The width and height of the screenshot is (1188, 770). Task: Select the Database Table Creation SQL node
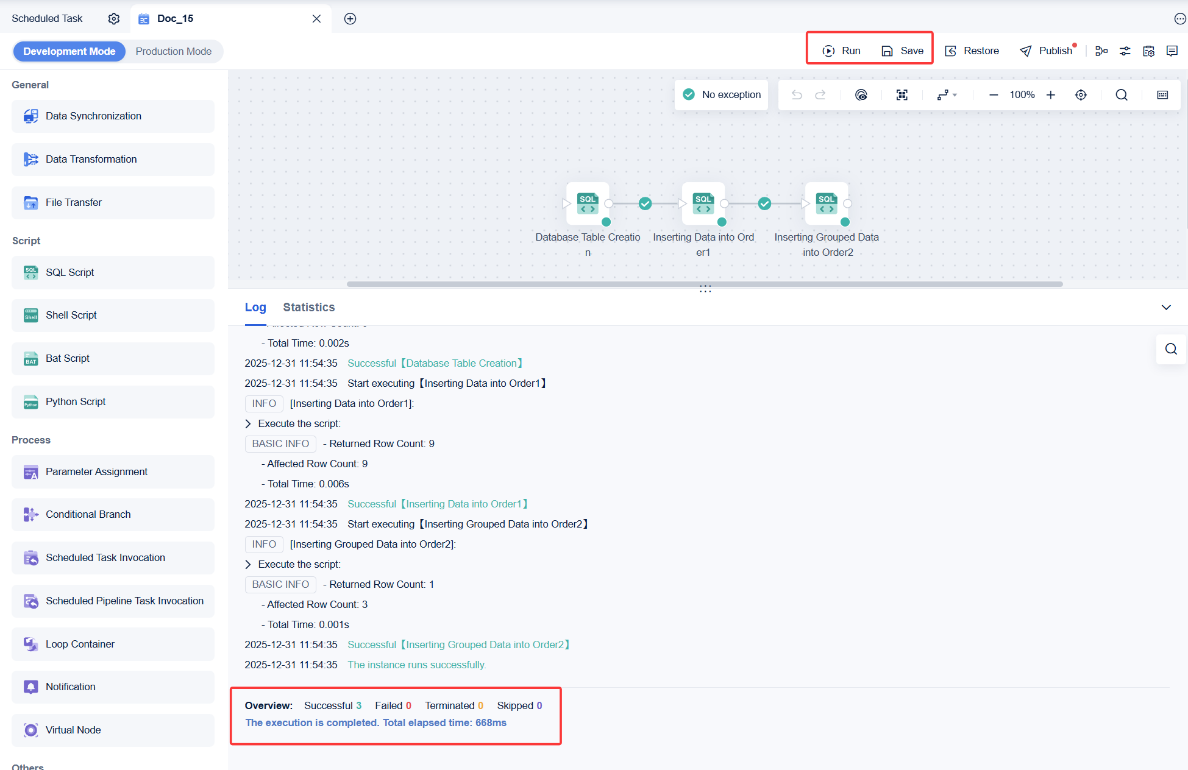[588, 203]
